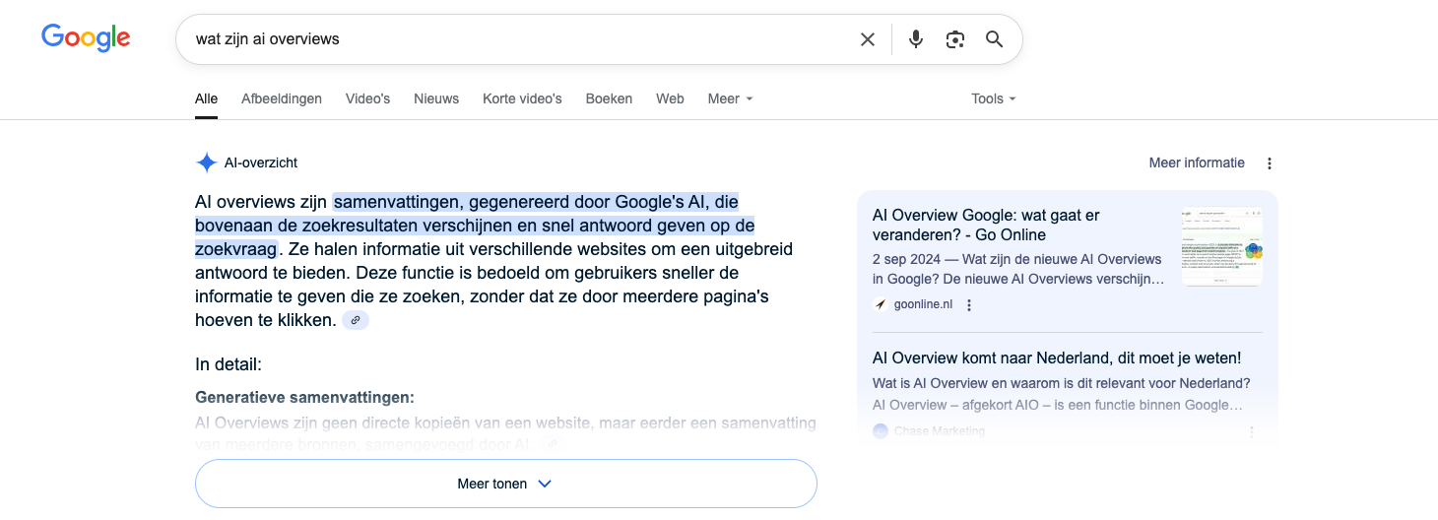Click inside the search box text field
1438x520 pixels.
(x=512, y=39)
